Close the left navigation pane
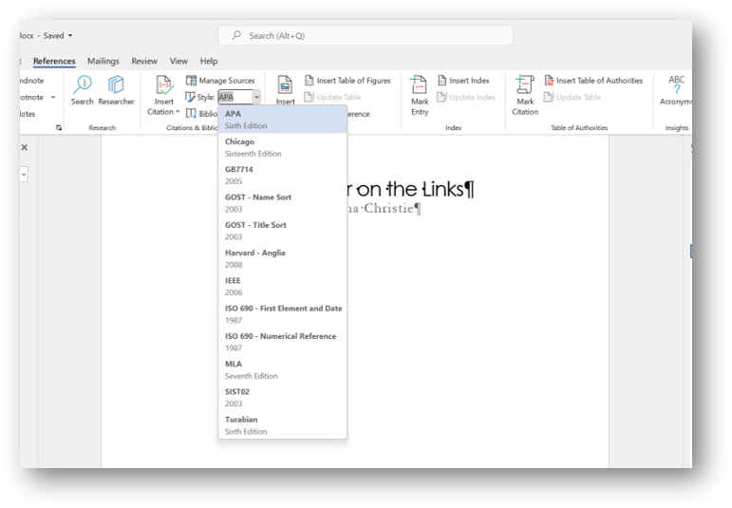This screenshot has width=732, height=508. click(x=25, y=147)
